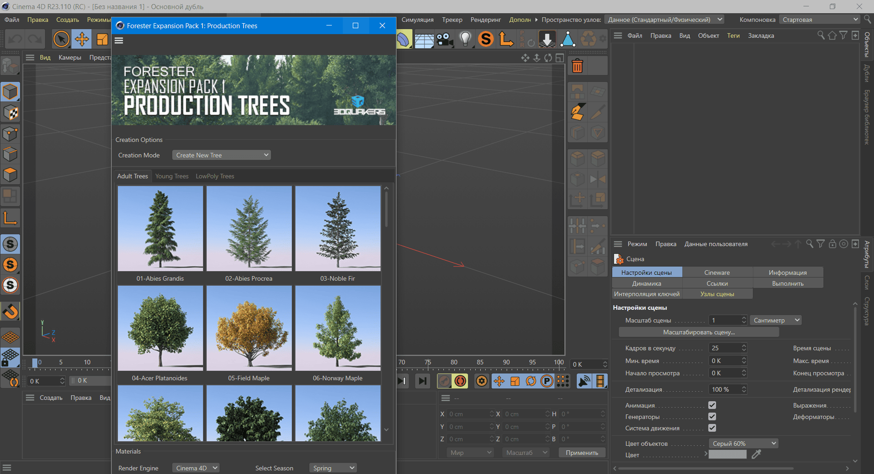Click the magnet snap icon in left toolbar
This screenshot has width=874, height=474.
(x=10, y=312)
